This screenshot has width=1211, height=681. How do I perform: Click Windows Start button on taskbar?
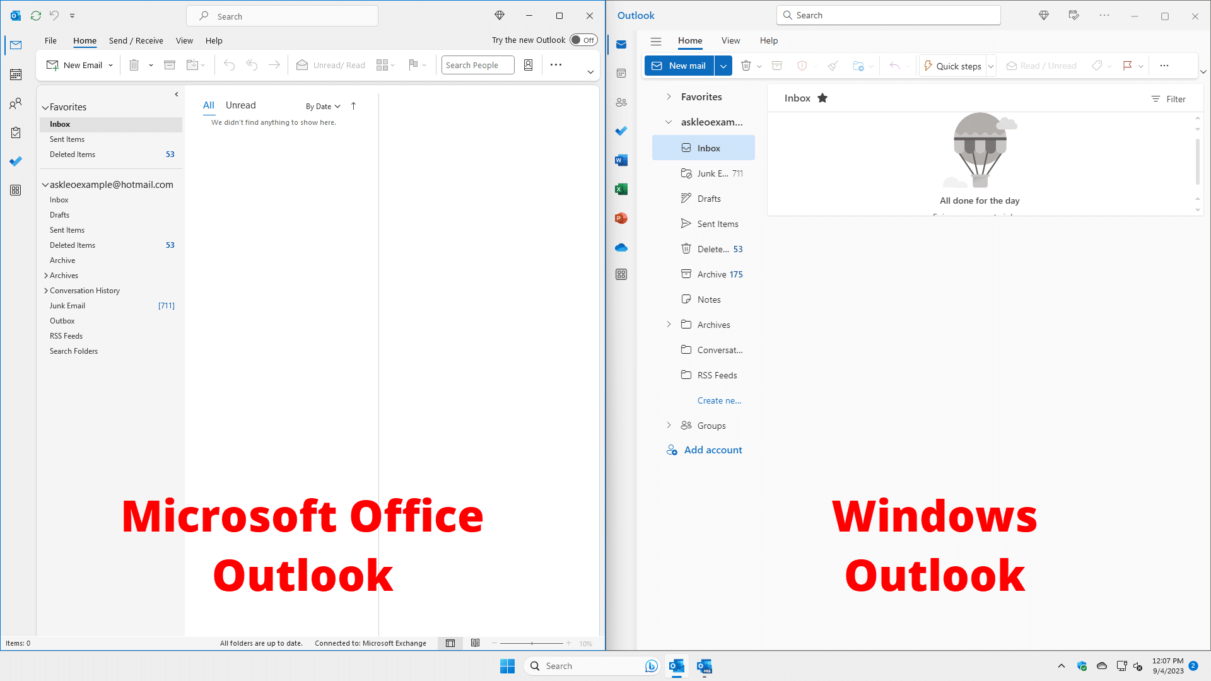[507, 666]
